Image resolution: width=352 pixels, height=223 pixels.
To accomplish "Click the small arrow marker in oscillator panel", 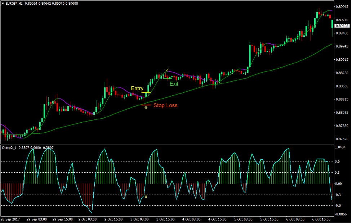I will pyautogui.click(x=146, y=196).
